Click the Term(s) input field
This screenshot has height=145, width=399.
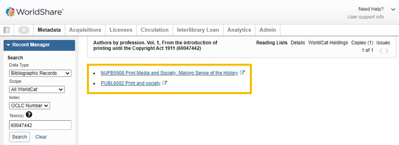(40, 125)
